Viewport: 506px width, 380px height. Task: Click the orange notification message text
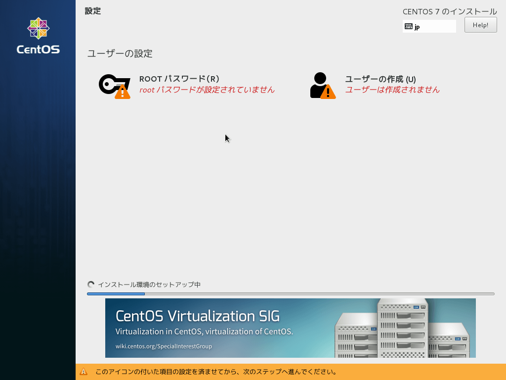click(x=212, y=372)
